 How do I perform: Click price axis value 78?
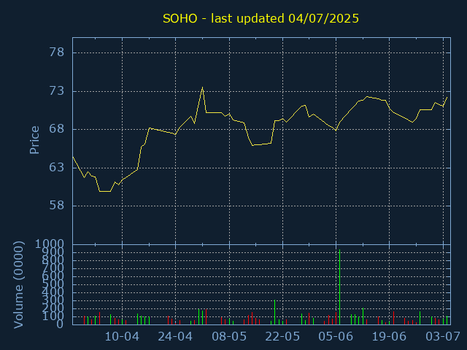coord(57,52)
